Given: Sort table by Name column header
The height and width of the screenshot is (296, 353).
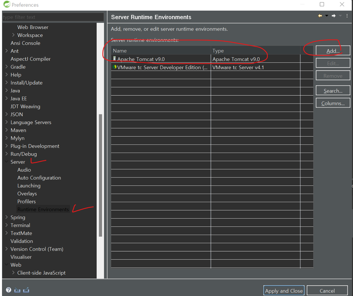Looking at the screenshot, I should pos(161,51).
